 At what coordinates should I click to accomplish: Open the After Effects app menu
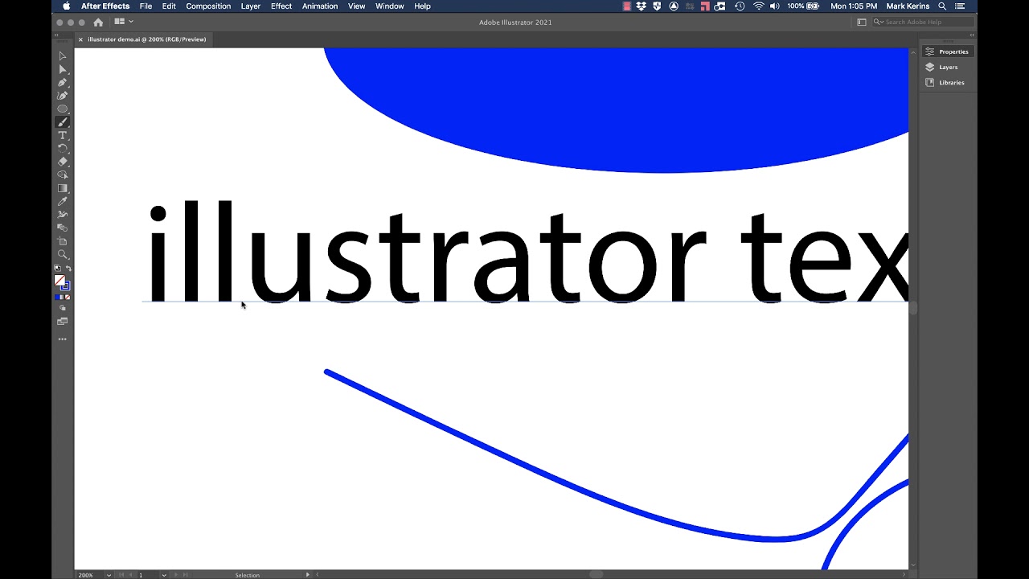(x=105, y=6)
